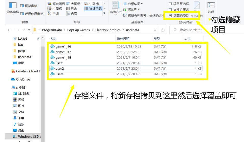Refresh the userdata folder

(163, 30)
